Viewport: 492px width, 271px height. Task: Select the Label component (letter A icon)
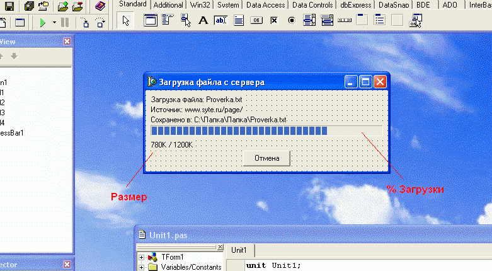[x=203, y=21]
